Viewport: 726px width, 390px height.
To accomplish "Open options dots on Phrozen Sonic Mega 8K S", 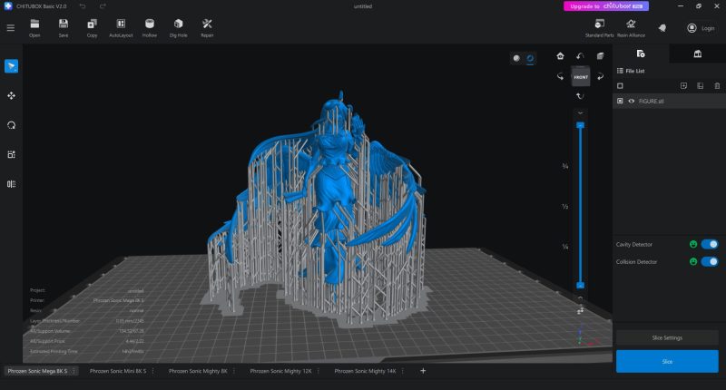I will click(74, 371).
